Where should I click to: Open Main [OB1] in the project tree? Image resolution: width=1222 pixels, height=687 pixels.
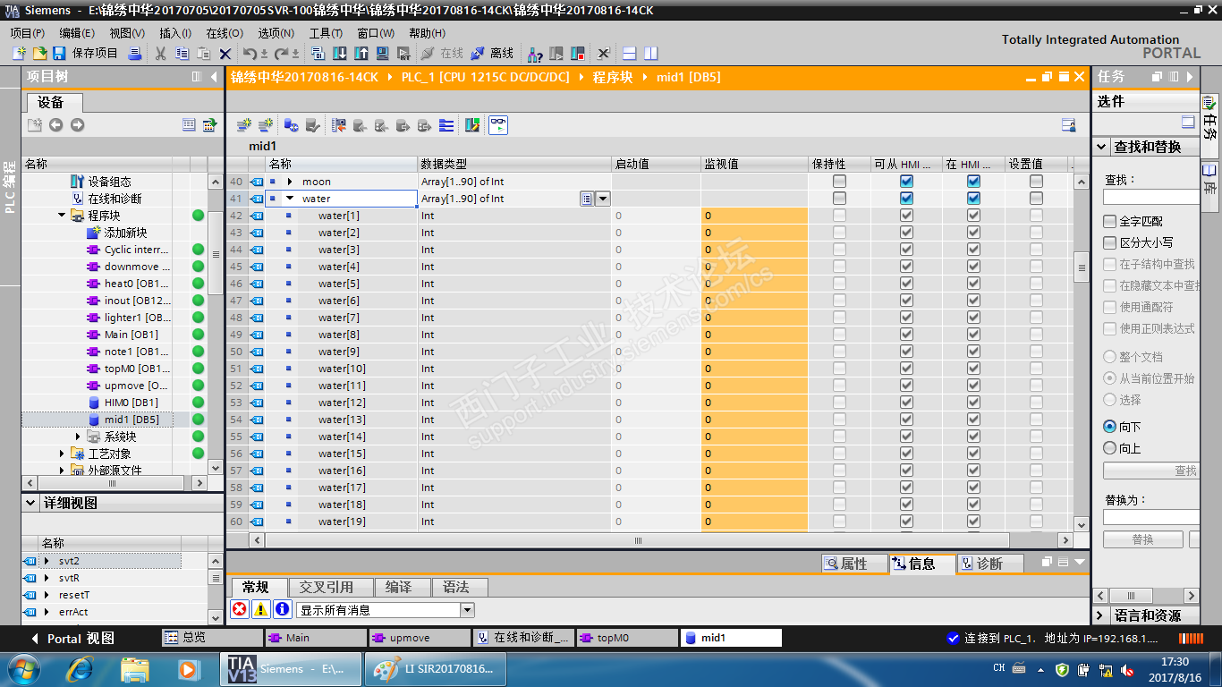[132, 335]
